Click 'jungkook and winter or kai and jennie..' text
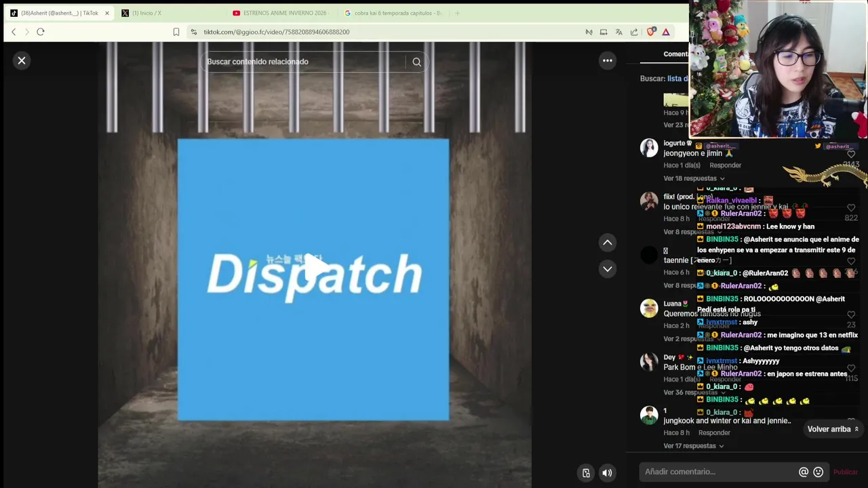 pyautogui.click(x=727, y=421)
